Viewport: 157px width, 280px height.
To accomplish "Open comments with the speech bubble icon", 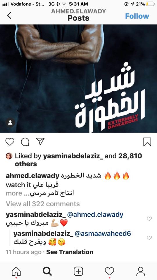I will (25, 142).
